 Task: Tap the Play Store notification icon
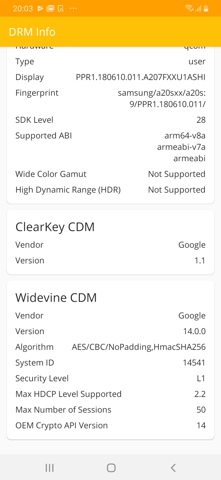(x=40, y=9)
